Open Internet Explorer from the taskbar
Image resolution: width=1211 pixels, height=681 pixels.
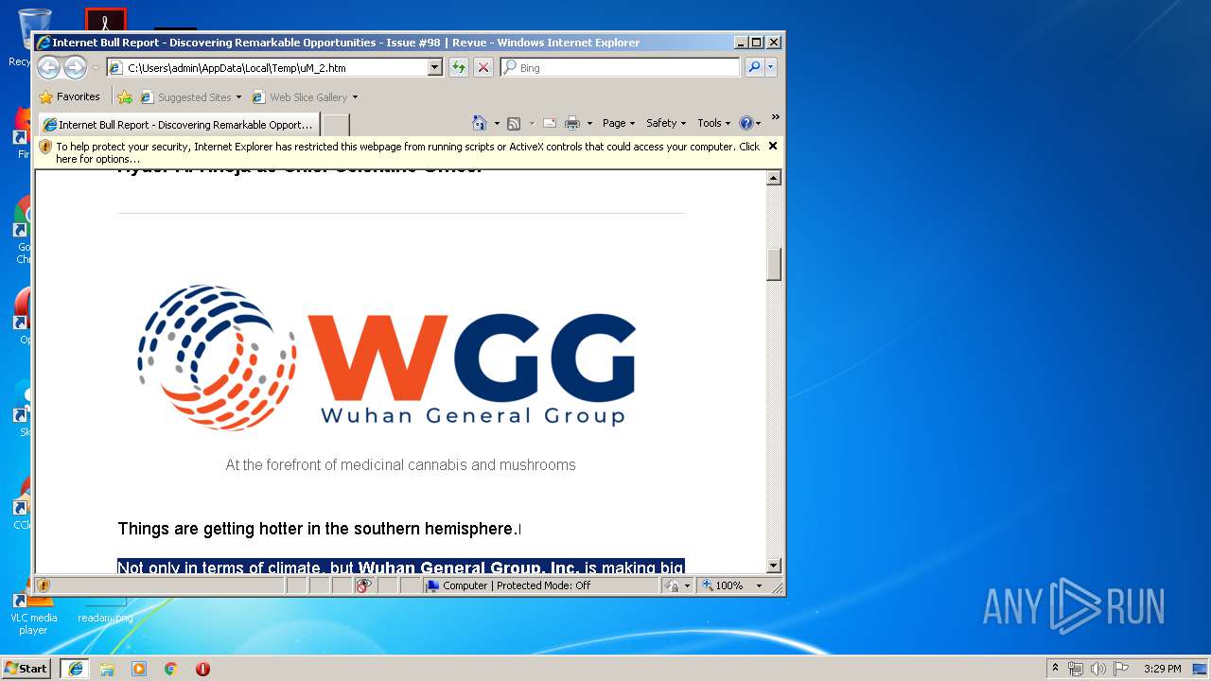[75, 668]
